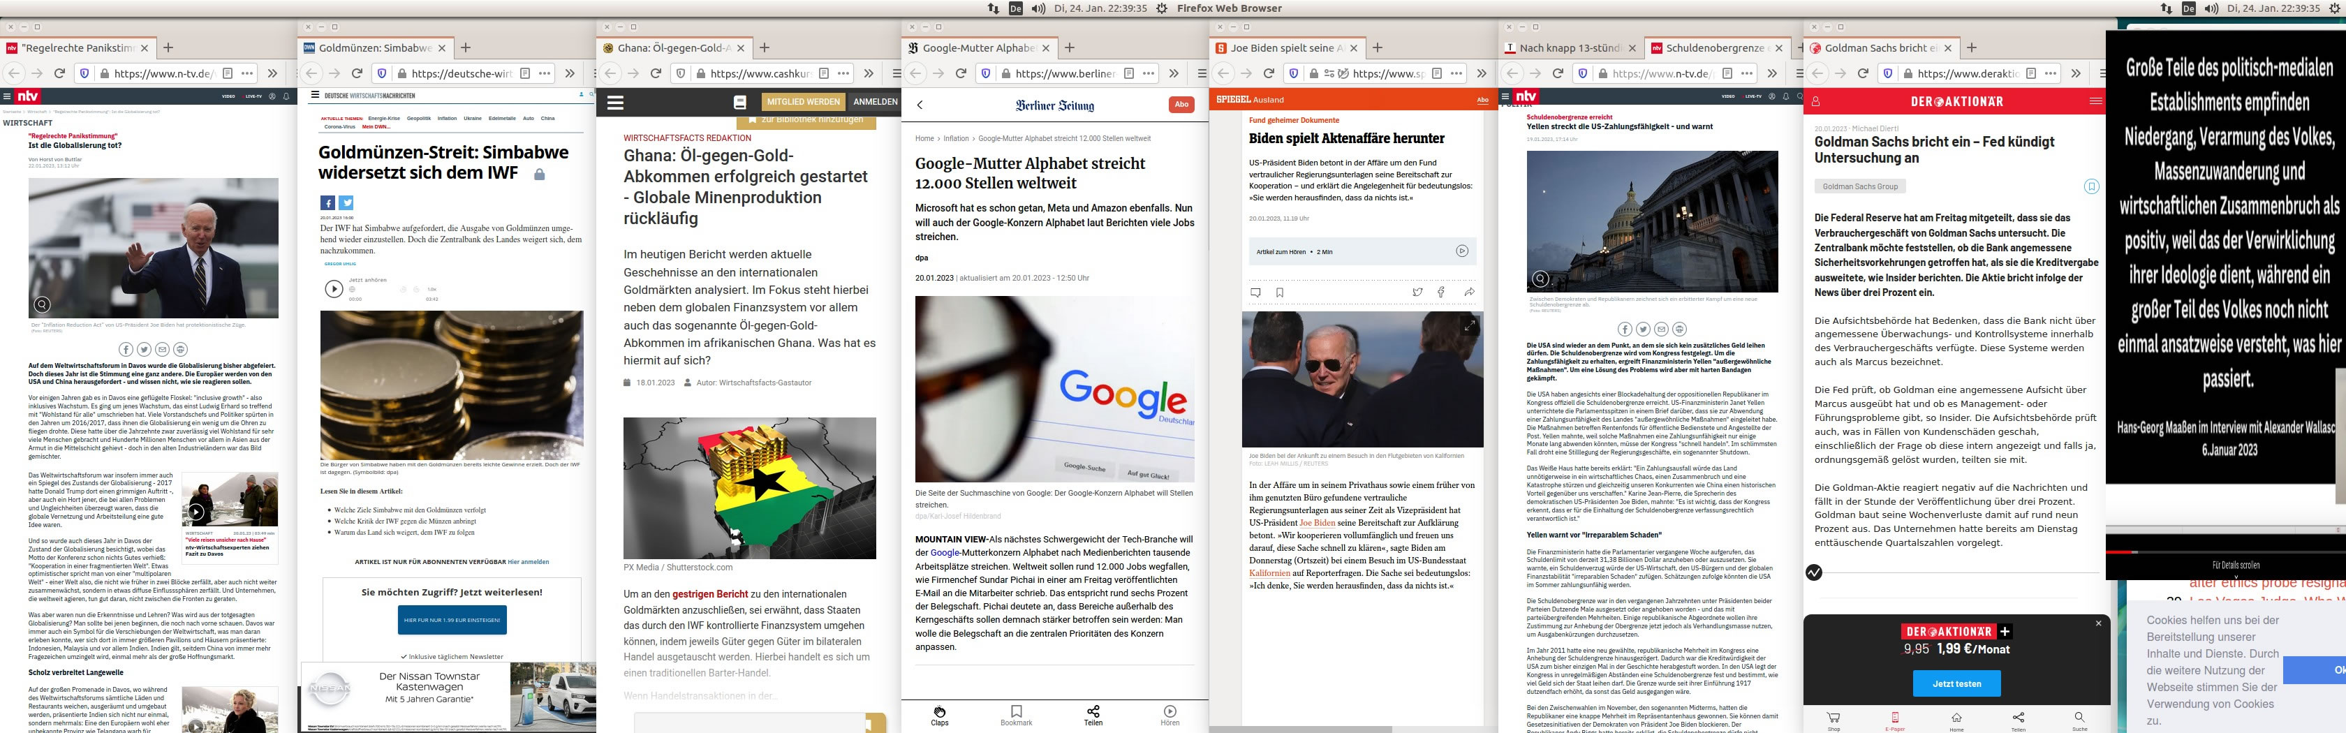Click ANMELDEN on cashkurs

click(x=875, y=102)
